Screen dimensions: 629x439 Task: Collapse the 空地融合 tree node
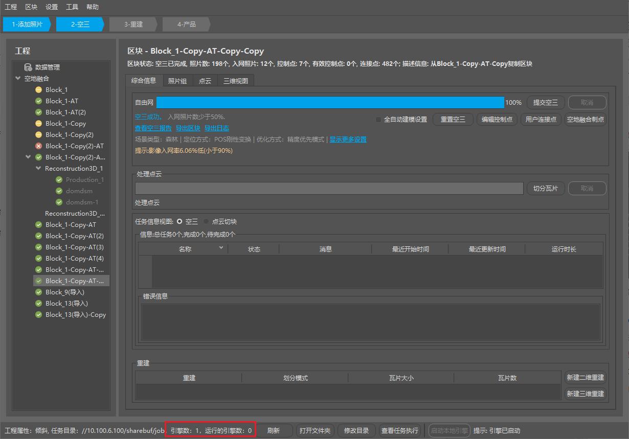(x=18, y=79)
